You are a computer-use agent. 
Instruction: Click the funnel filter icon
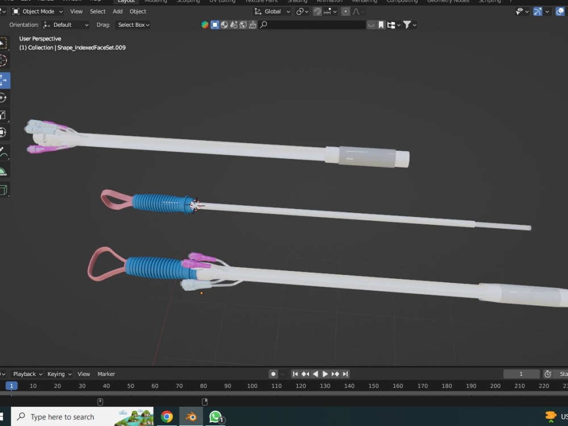pyautogui.click(x=407, y=24)
